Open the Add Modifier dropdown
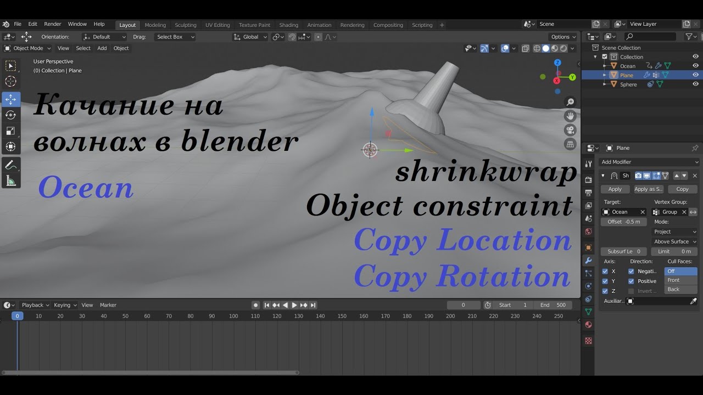Image resolution: width=703 pixels, height=395 pixels. pyautogui.click(x=650, y=162)
